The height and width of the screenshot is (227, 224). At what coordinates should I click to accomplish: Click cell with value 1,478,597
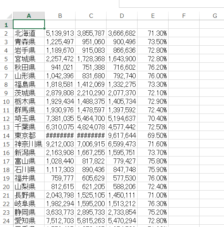91,110
